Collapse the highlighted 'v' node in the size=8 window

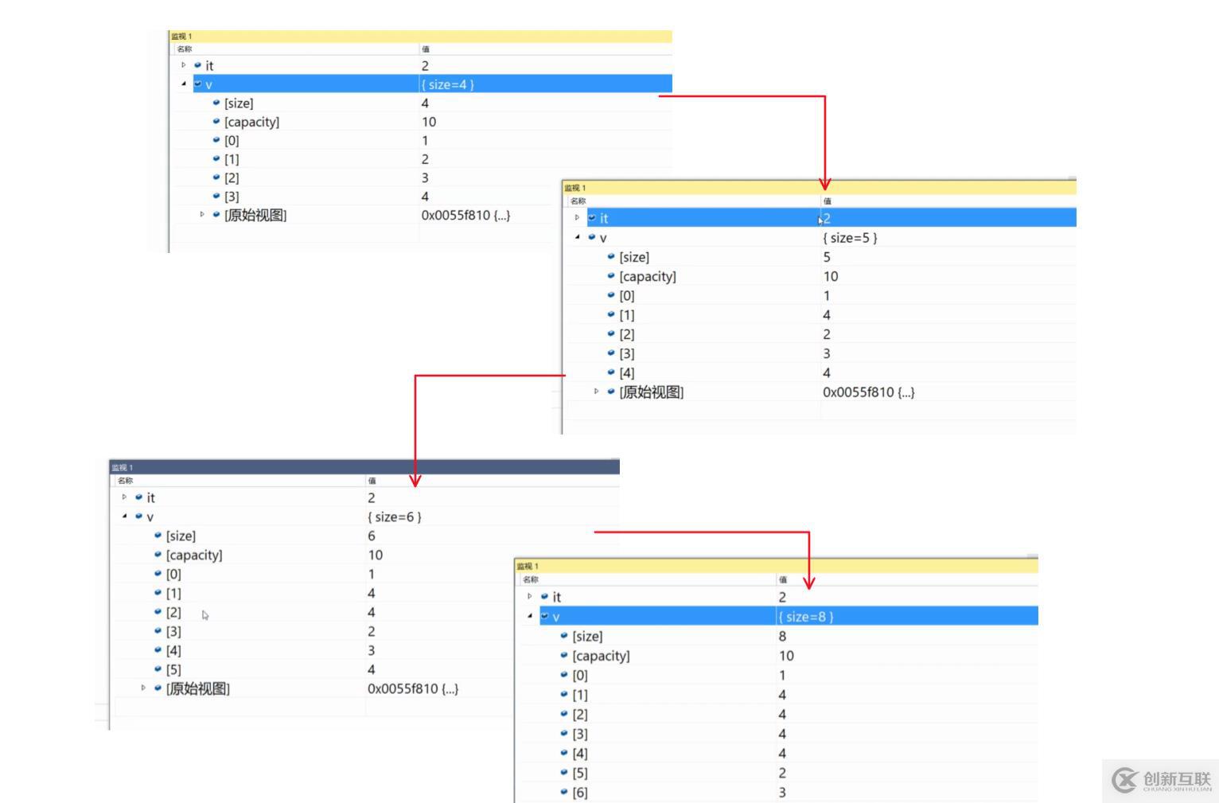pyautogui.click(x=530, y=616)
